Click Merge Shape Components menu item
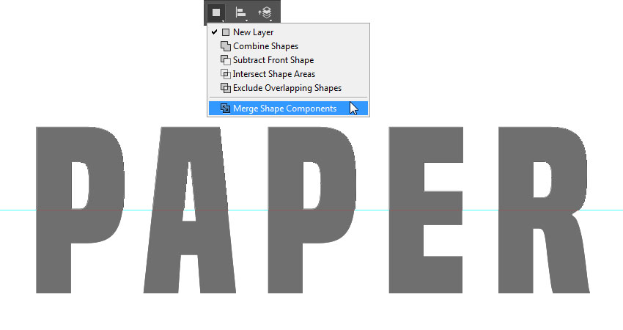Screen dimensions: 623x330 [289, 108]
